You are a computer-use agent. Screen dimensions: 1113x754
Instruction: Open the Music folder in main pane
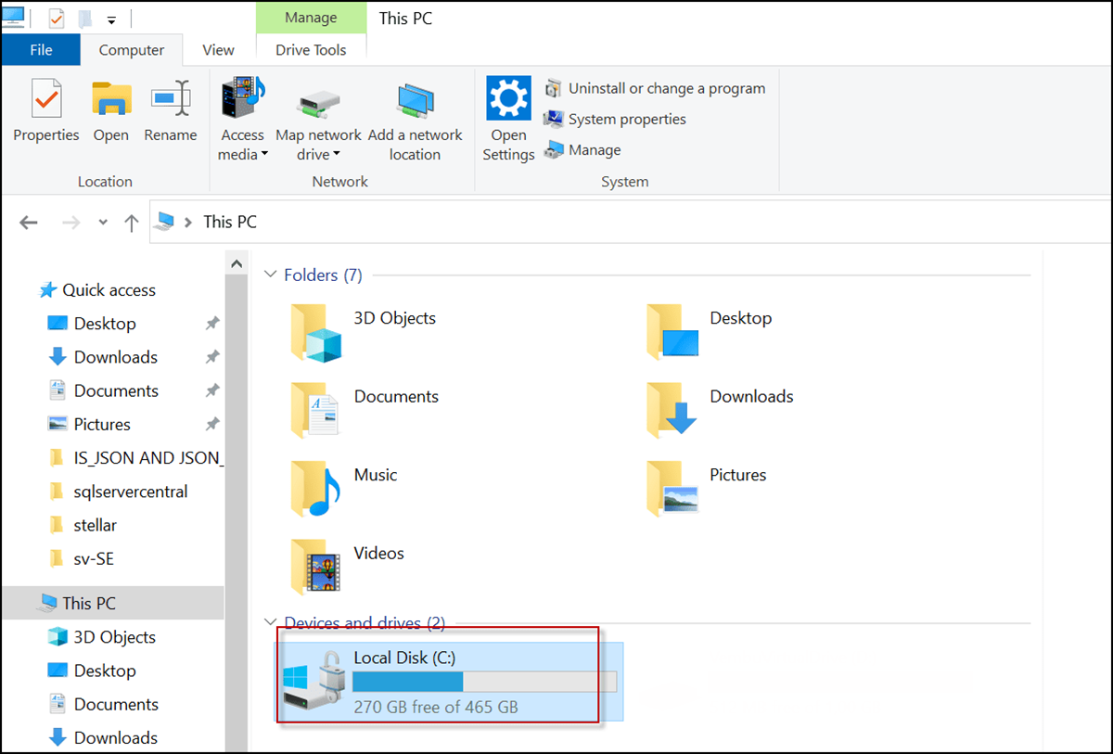pyautogui.click(x=316, y=488)
